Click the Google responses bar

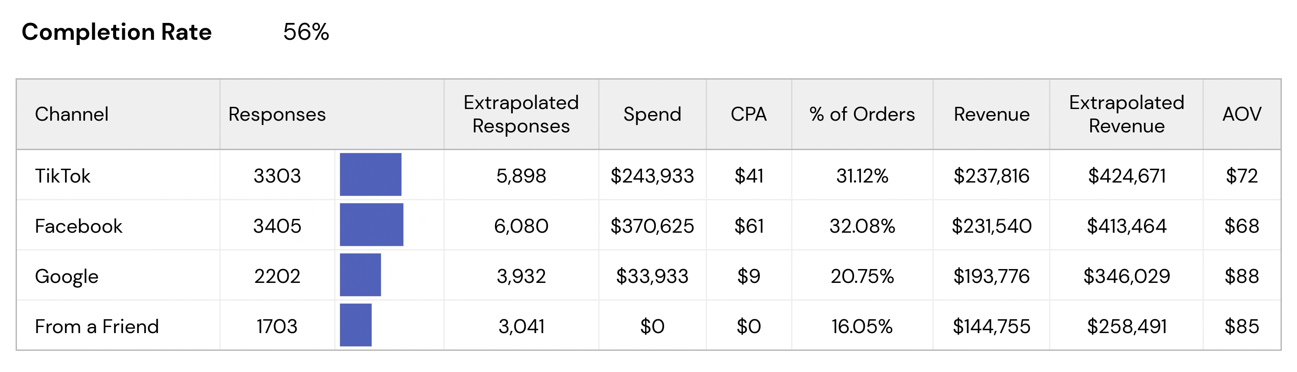360,275
